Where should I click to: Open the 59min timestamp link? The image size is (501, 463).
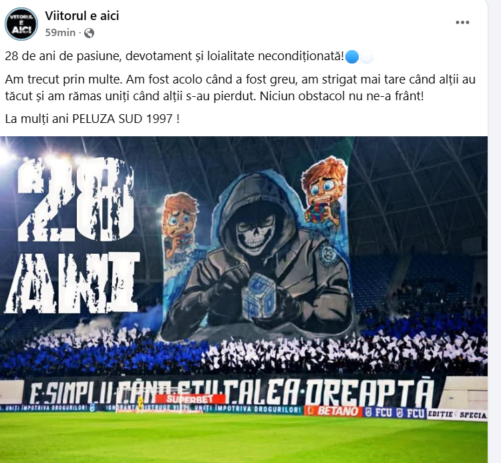tap(60, 33)
